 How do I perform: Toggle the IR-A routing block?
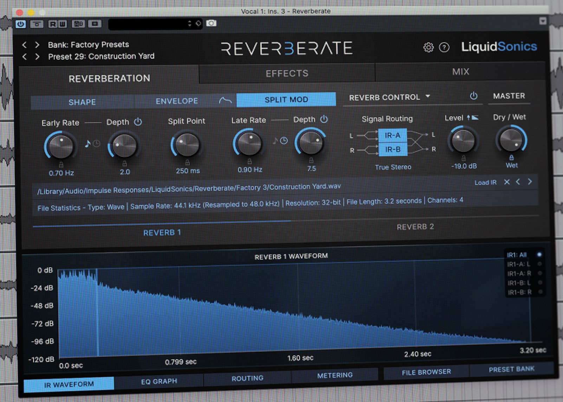392,135
